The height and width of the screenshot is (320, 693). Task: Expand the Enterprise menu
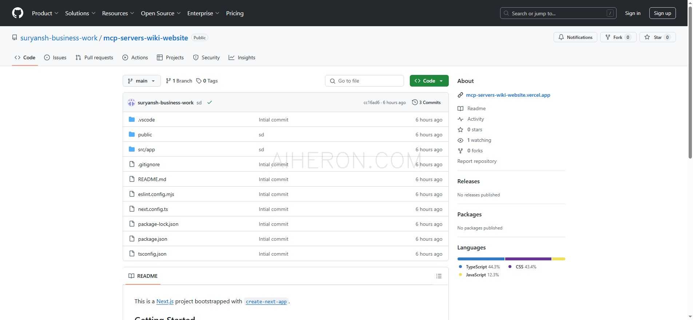click(203, 13)
